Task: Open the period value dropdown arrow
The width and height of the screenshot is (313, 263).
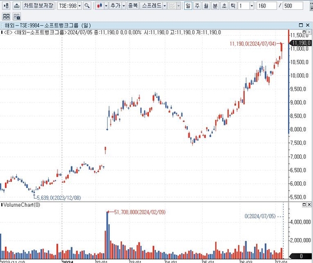Action: click(x=252, y=6)
